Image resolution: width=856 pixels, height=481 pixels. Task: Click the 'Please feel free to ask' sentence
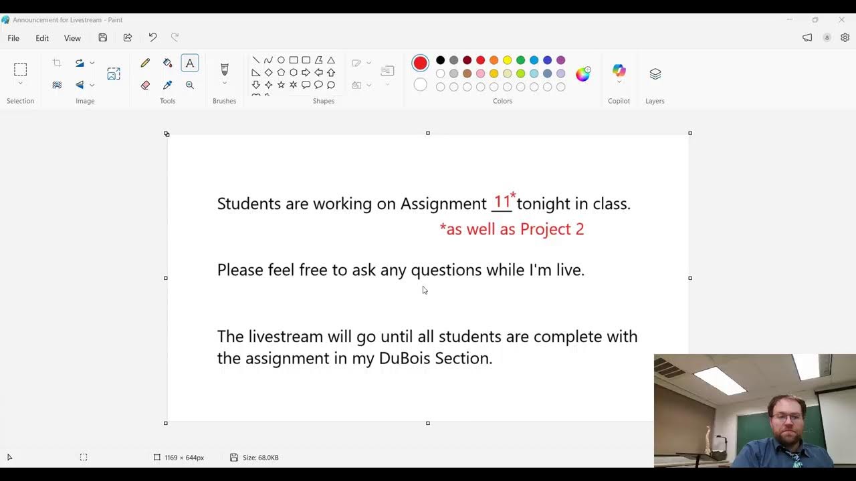[401, 270]
